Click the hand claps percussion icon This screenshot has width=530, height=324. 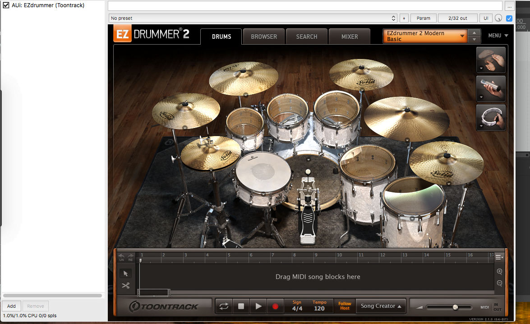[x=491, y=60]
